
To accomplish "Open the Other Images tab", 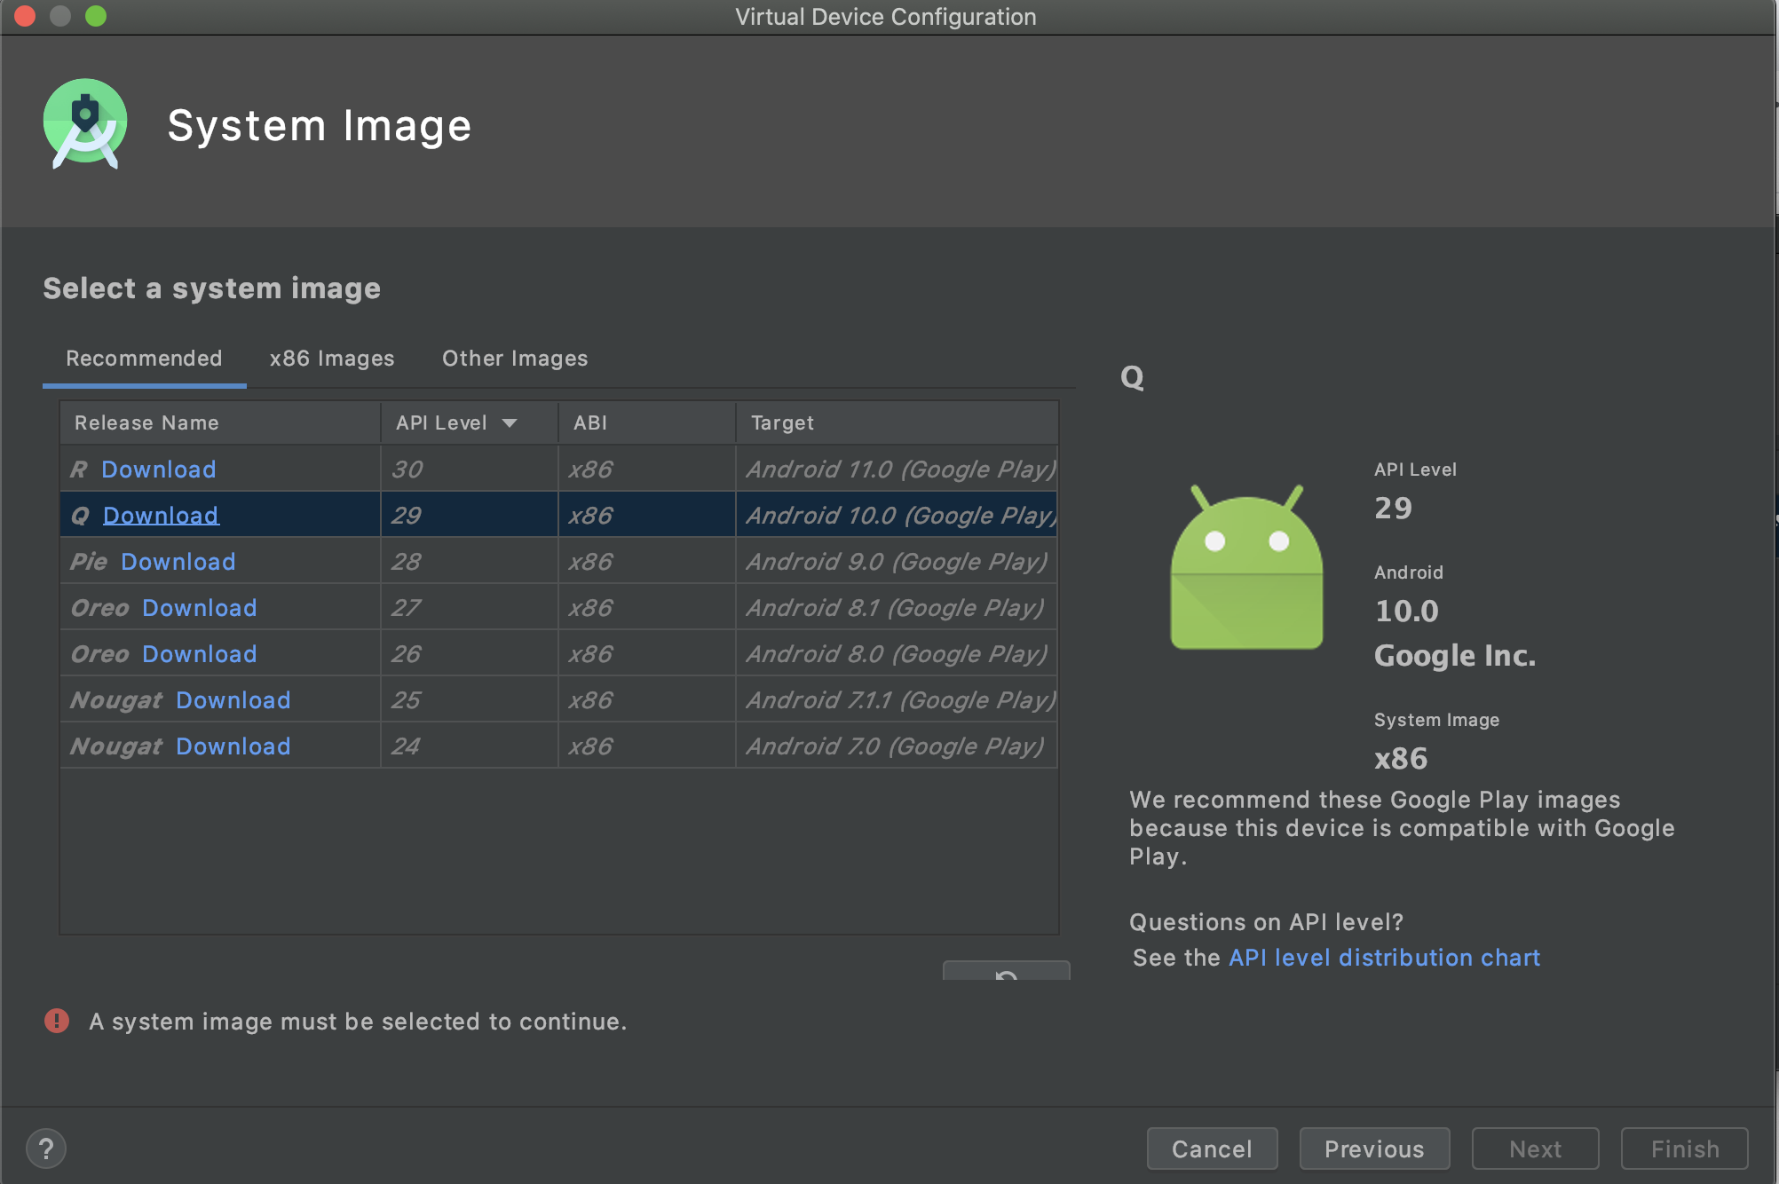I will [515, 359].
